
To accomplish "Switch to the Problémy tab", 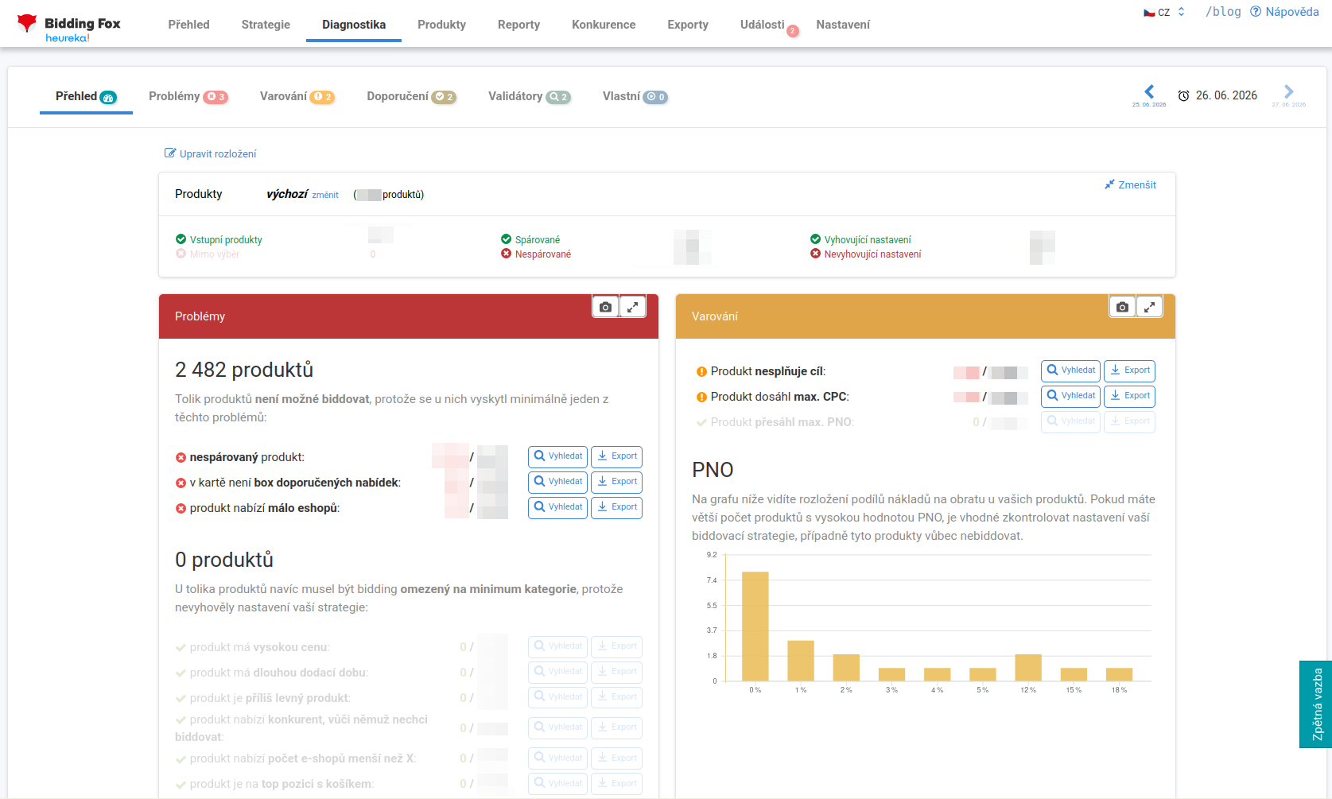I will click(188, 96).
